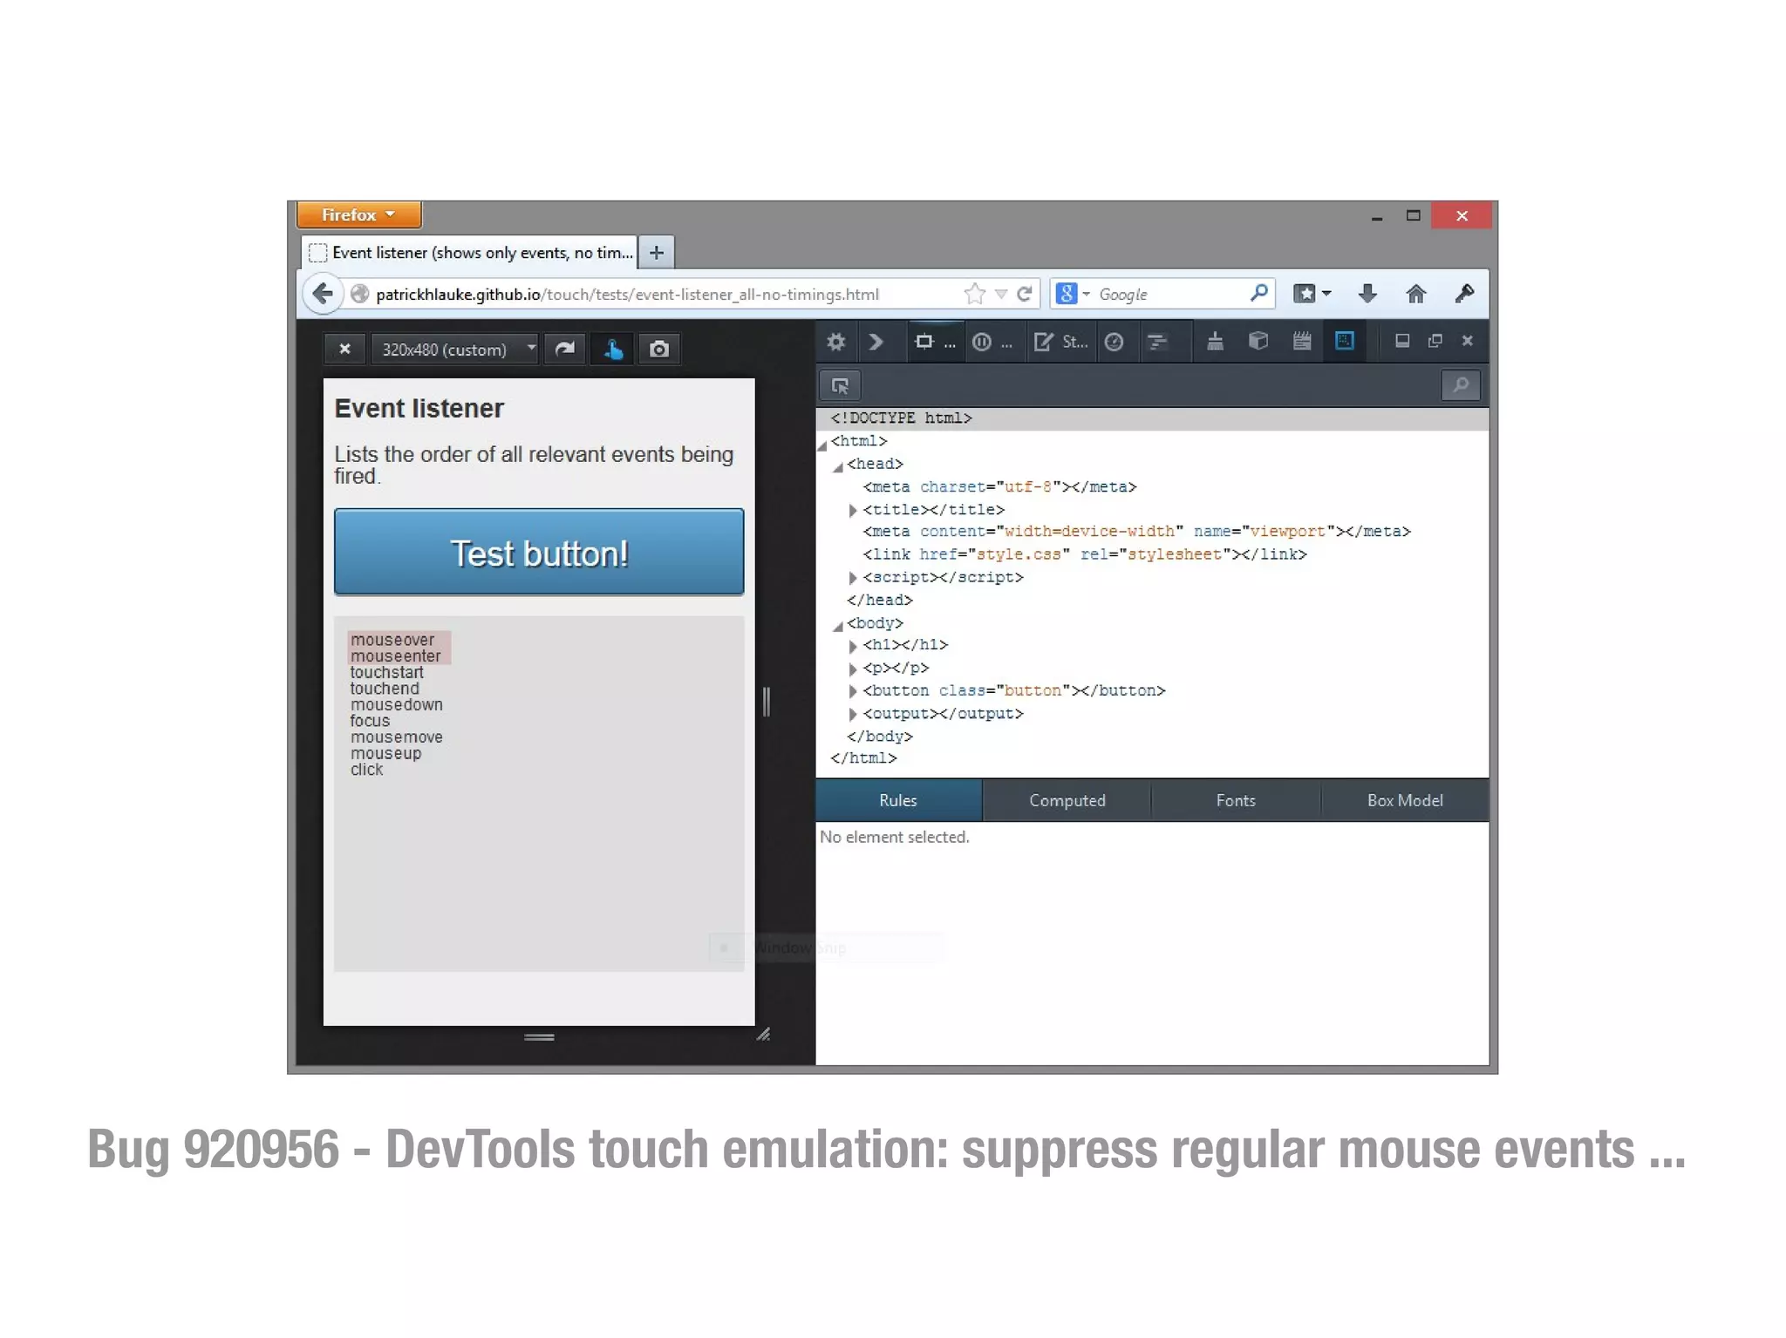Image resolution: width=1786 pixels, height=1338 pixels.
Task: Toggle touch event simulation hand icon
Action: pyautogui.click(x=612, y=350)
